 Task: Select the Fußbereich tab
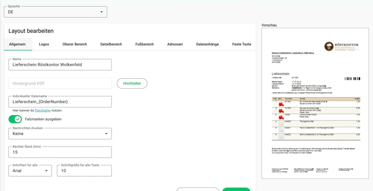tap(145, 44)
